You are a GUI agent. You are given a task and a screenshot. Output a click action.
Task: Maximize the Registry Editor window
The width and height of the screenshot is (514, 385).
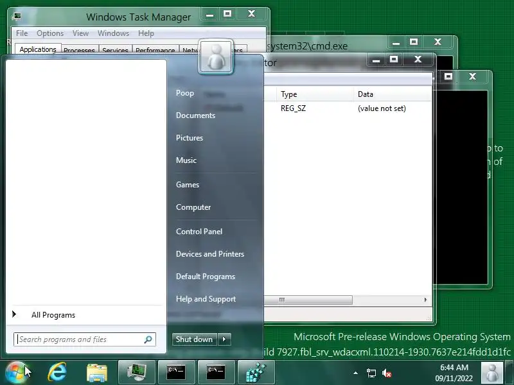pos(394,60)
